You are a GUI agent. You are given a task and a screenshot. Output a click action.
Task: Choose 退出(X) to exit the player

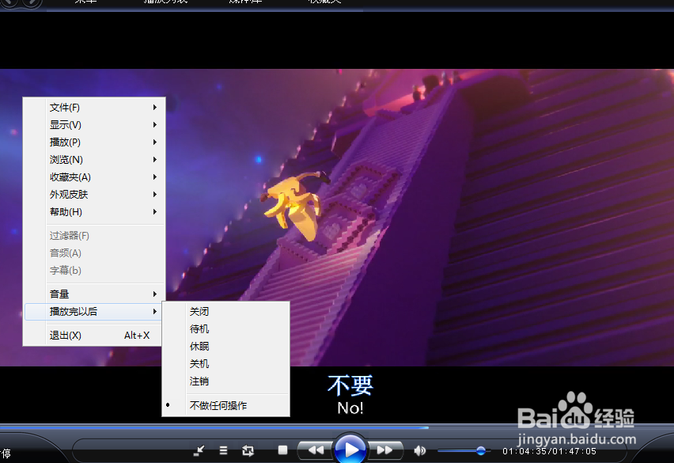tap(94, 336)
